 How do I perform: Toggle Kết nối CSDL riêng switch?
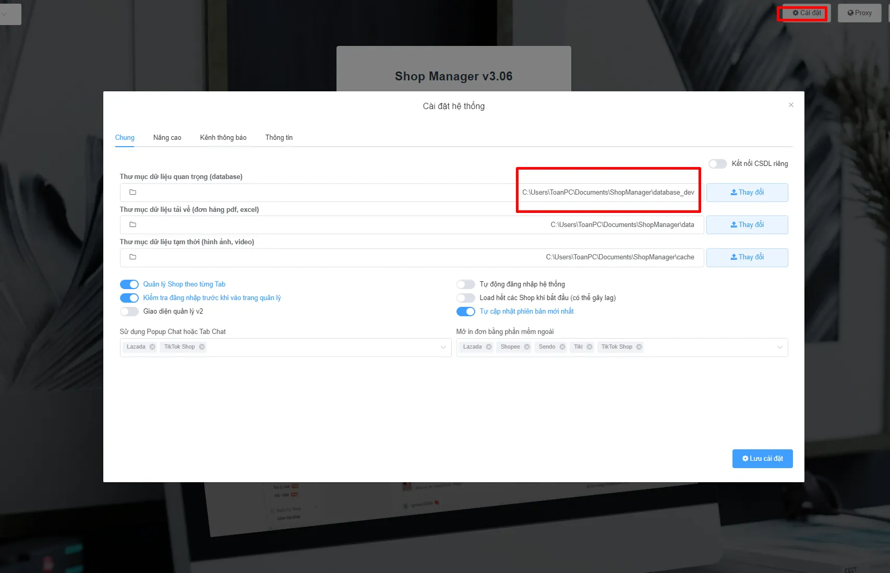pos(717,164)
